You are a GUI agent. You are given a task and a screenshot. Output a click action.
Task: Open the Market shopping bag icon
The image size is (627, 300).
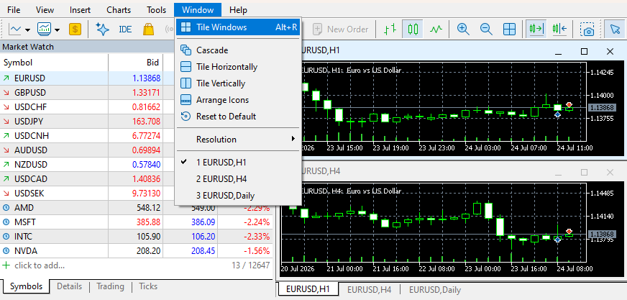[148, 29]
